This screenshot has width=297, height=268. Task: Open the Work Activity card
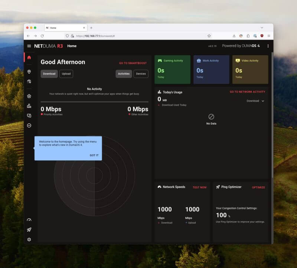[211, 69]
